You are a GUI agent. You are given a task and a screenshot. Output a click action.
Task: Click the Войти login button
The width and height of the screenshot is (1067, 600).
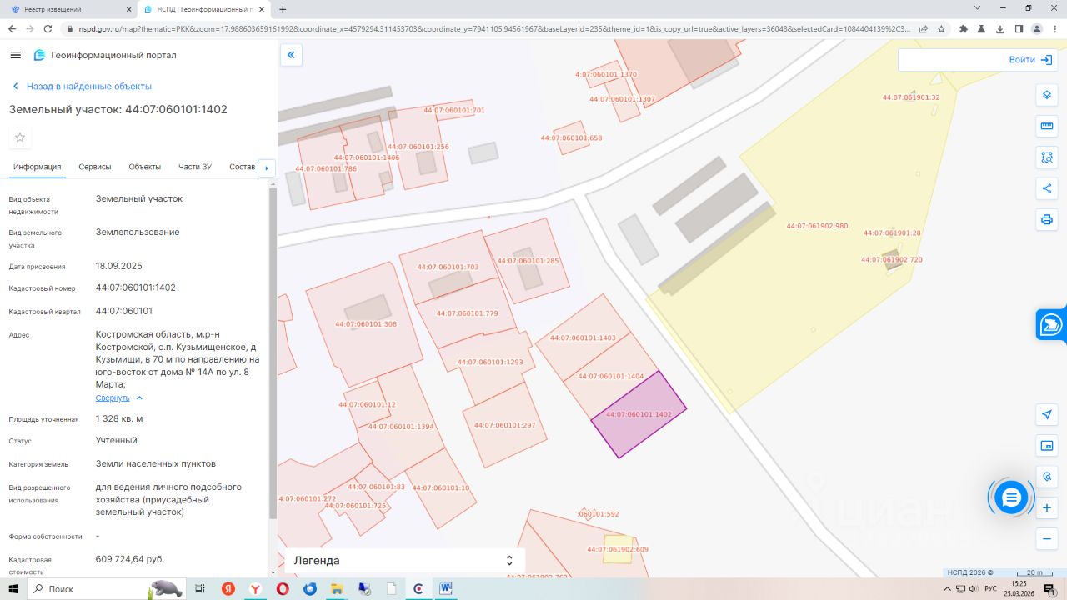(1033, 60)
